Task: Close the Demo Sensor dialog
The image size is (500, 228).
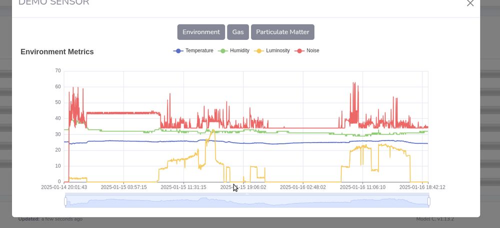Action: [x=470, y=3]
